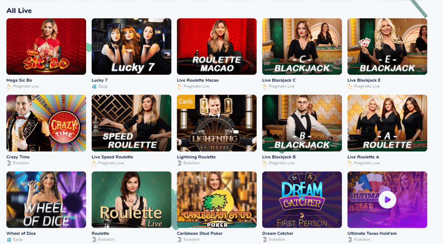This screenshot has height=244, width=443.
Task: Select the Caribbean Stud Poker thumbnail
Action: tap(217, 200)
